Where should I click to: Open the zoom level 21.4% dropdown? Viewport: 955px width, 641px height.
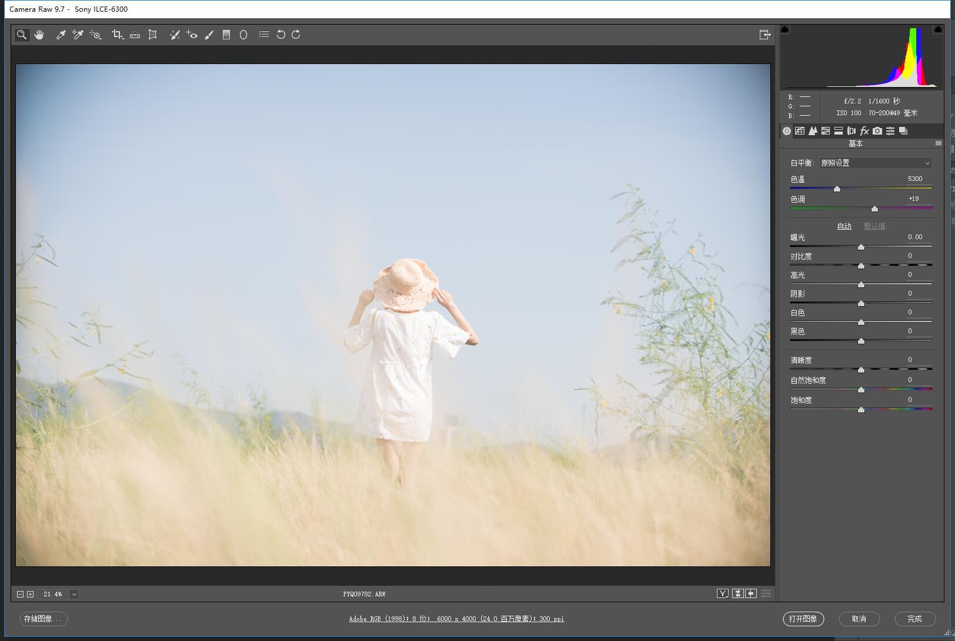click(x=74, y=594)
